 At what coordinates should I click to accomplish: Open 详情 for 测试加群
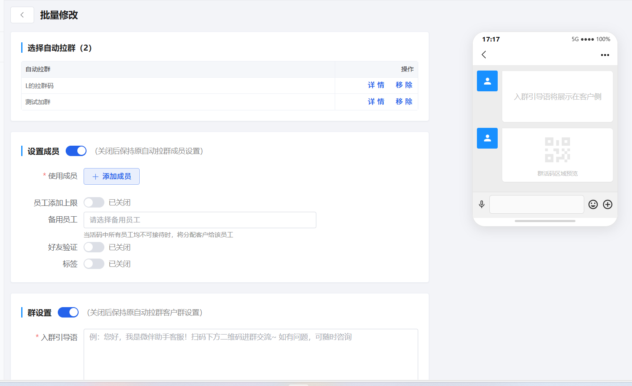tap(376, 102)
